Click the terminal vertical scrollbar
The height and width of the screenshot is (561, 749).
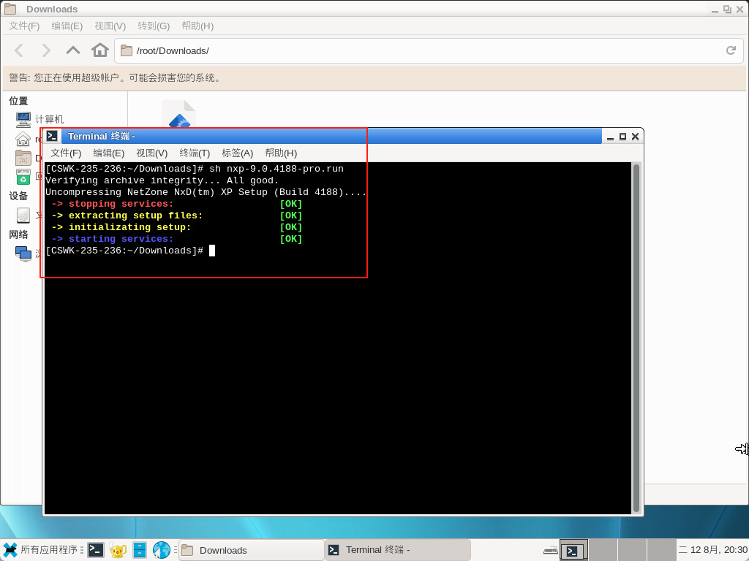click(x=636, y=336)
